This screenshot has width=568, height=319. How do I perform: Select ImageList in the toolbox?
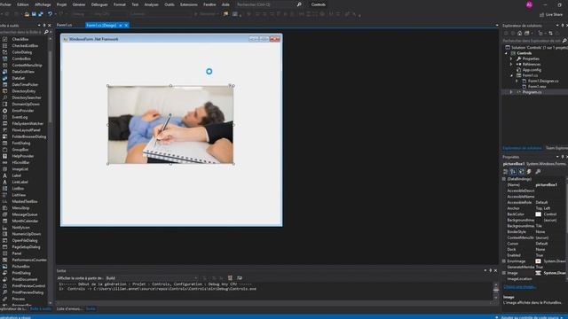tap(20, 169)
